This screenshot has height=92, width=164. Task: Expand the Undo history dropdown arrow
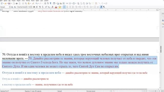pos(38,3)
